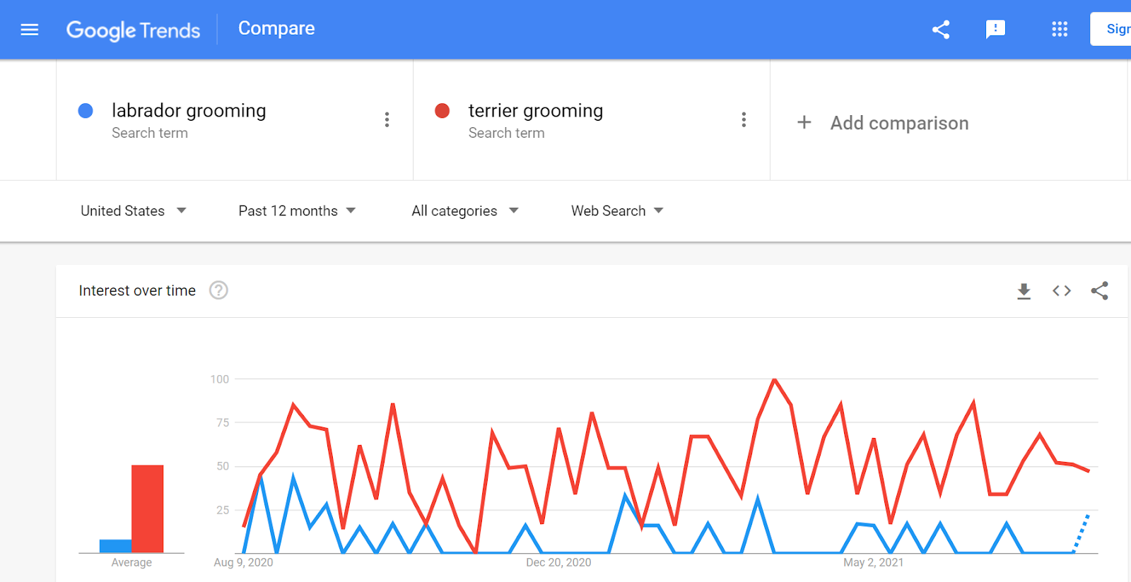Open the send feedback icon

[x=995, y=30]
